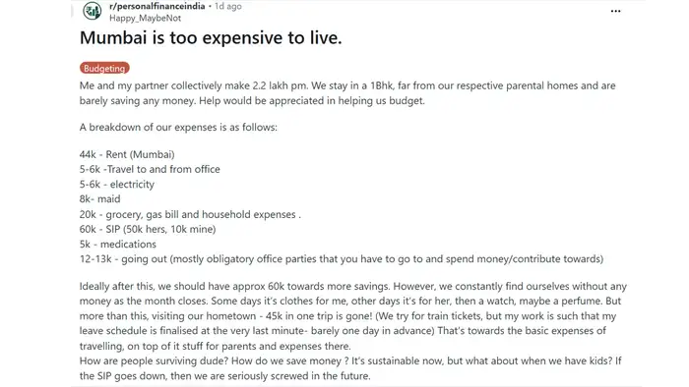
Task: Click the '12-13k - going out' line
Action: point(342,259)
